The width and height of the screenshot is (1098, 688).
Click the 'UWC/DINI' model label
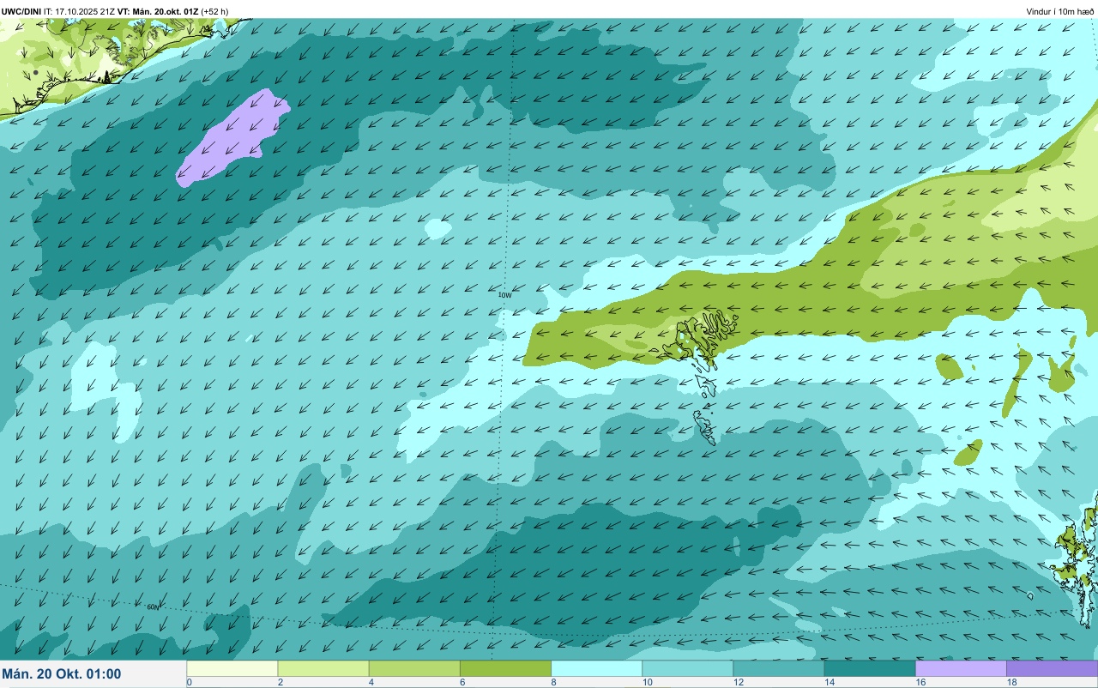(21, 11)
